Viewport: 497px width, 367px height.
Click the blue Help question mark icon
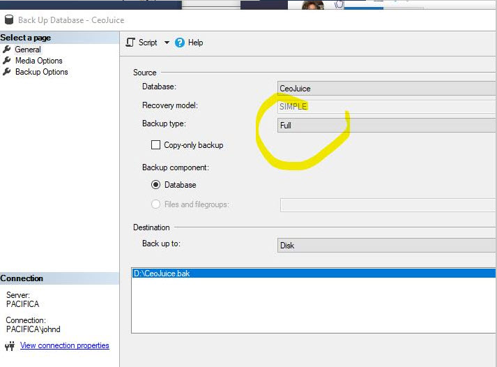(180, 43)
